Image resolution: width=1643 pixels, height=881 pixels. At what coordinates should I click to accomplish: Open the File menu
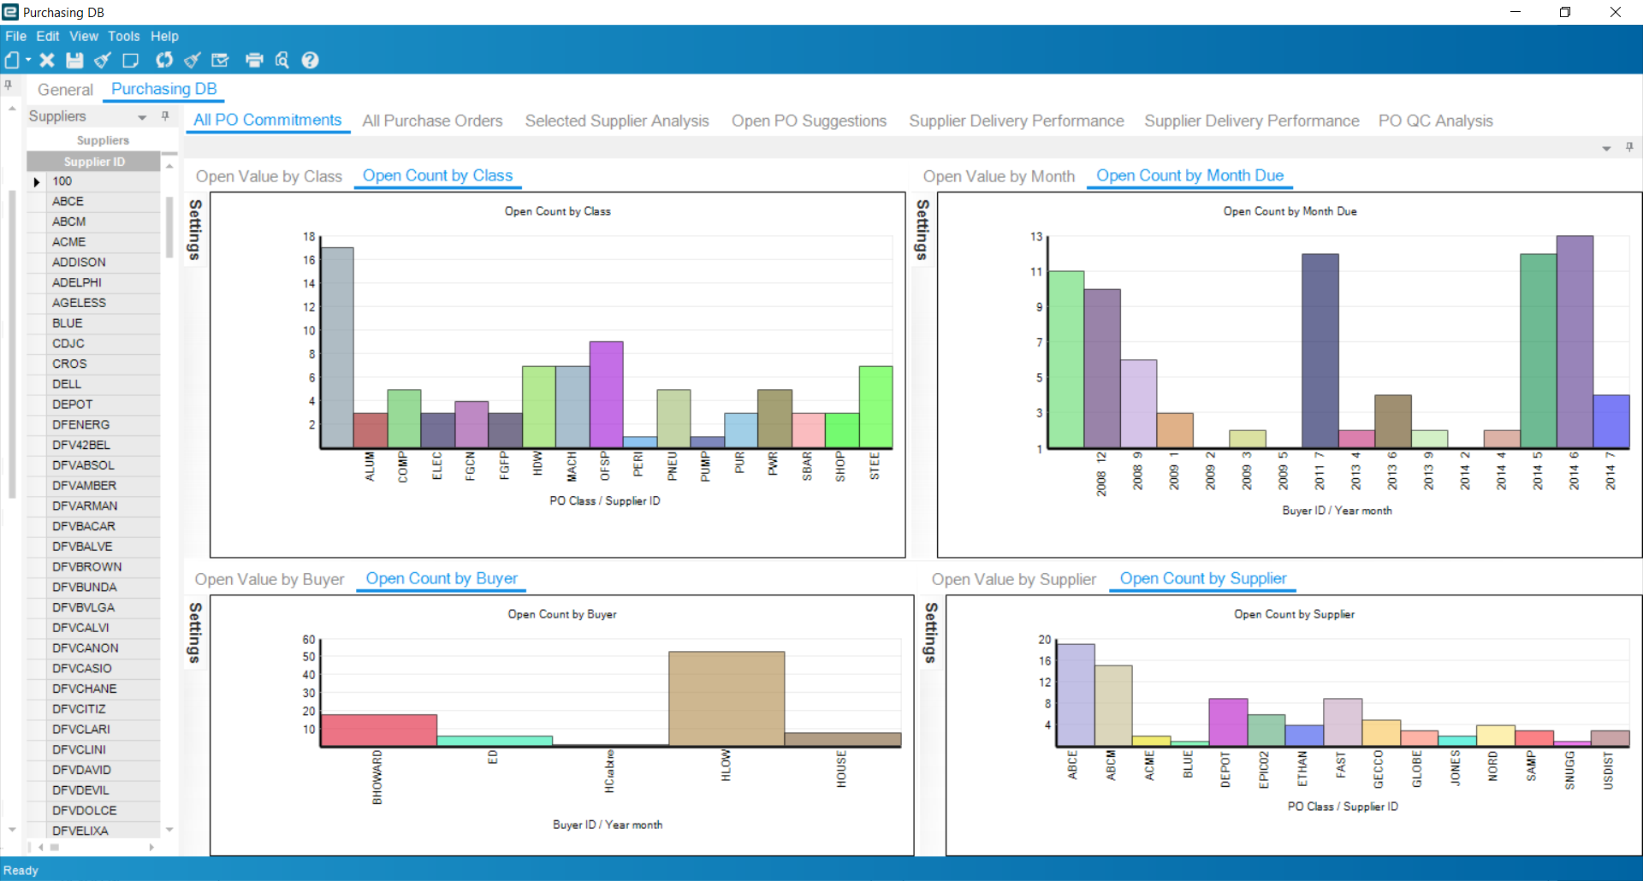(15, 36)
